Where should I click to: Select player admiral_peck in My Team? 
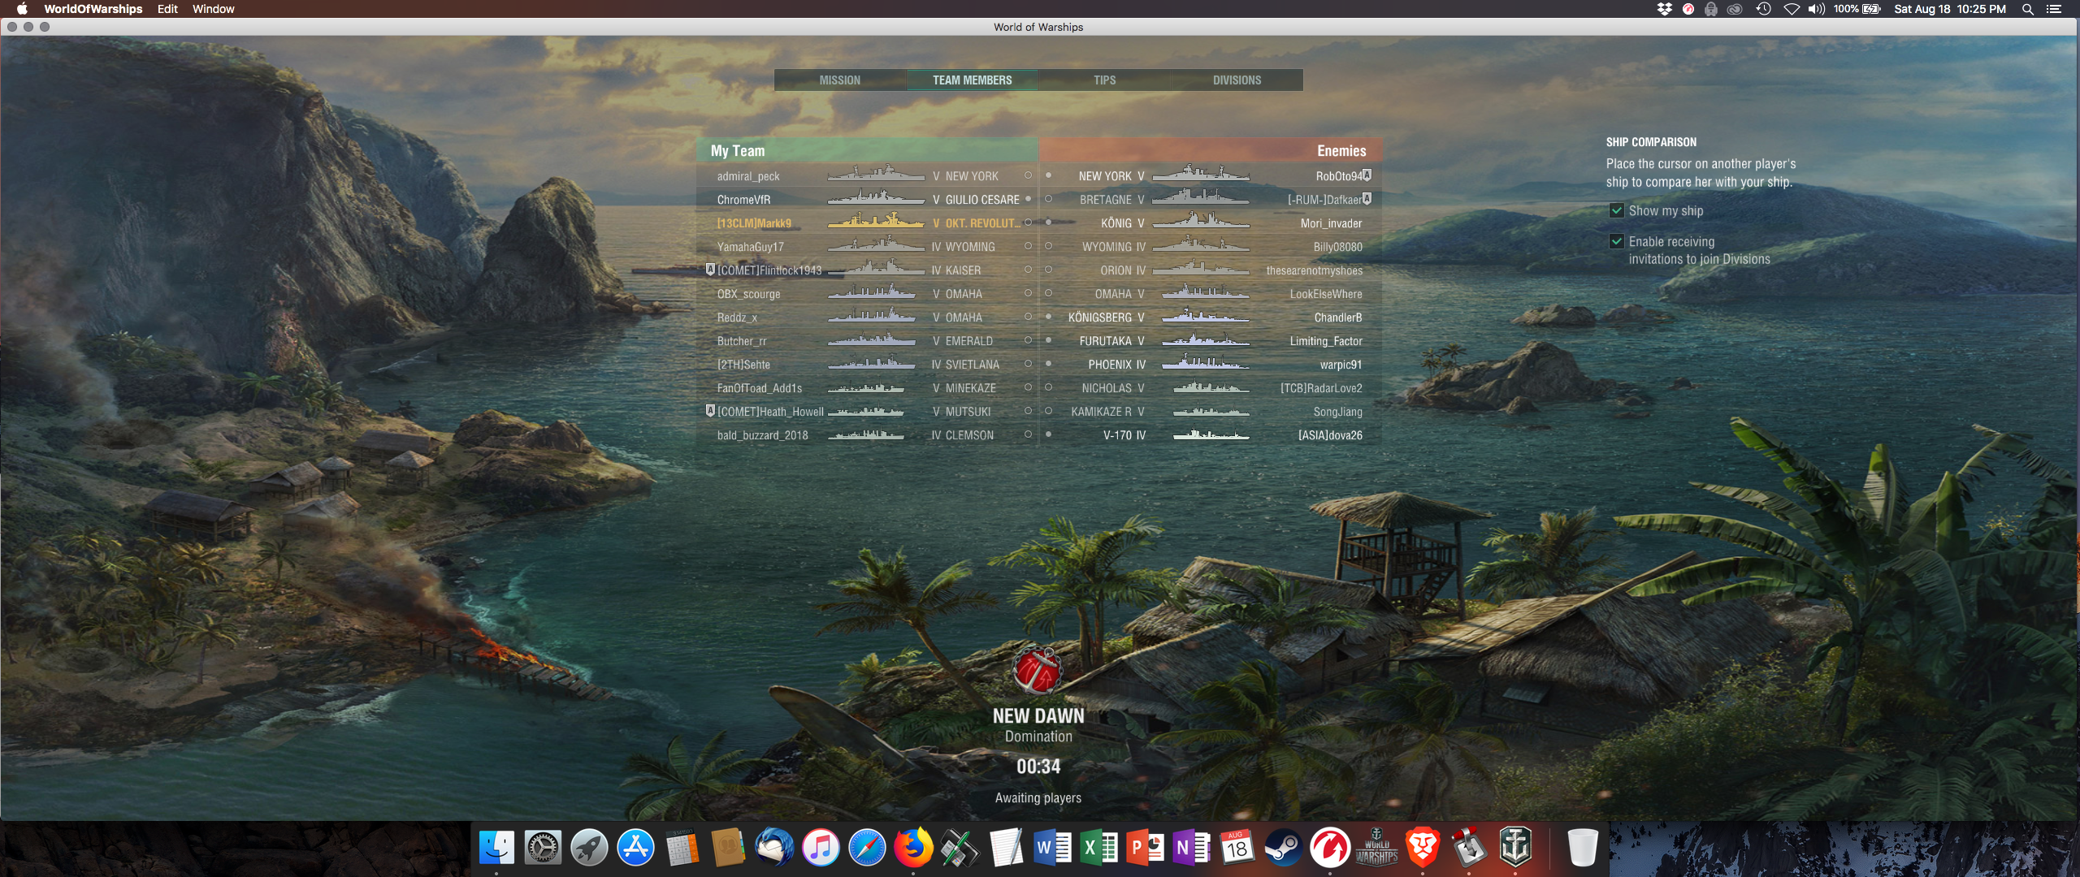(747, 176)
